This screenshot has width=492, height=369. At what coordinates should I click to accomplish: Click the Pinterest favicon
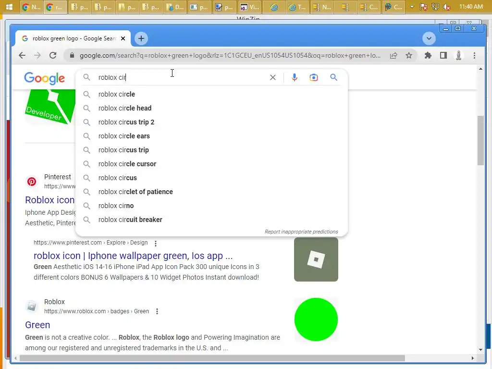(x=32, y=181)
